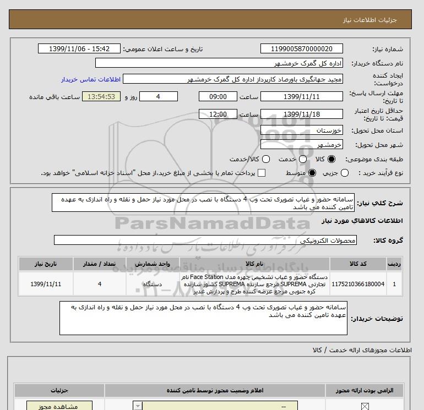Click price validity time 12:00 field
This screenshot has height=410, width=424.
218,114
